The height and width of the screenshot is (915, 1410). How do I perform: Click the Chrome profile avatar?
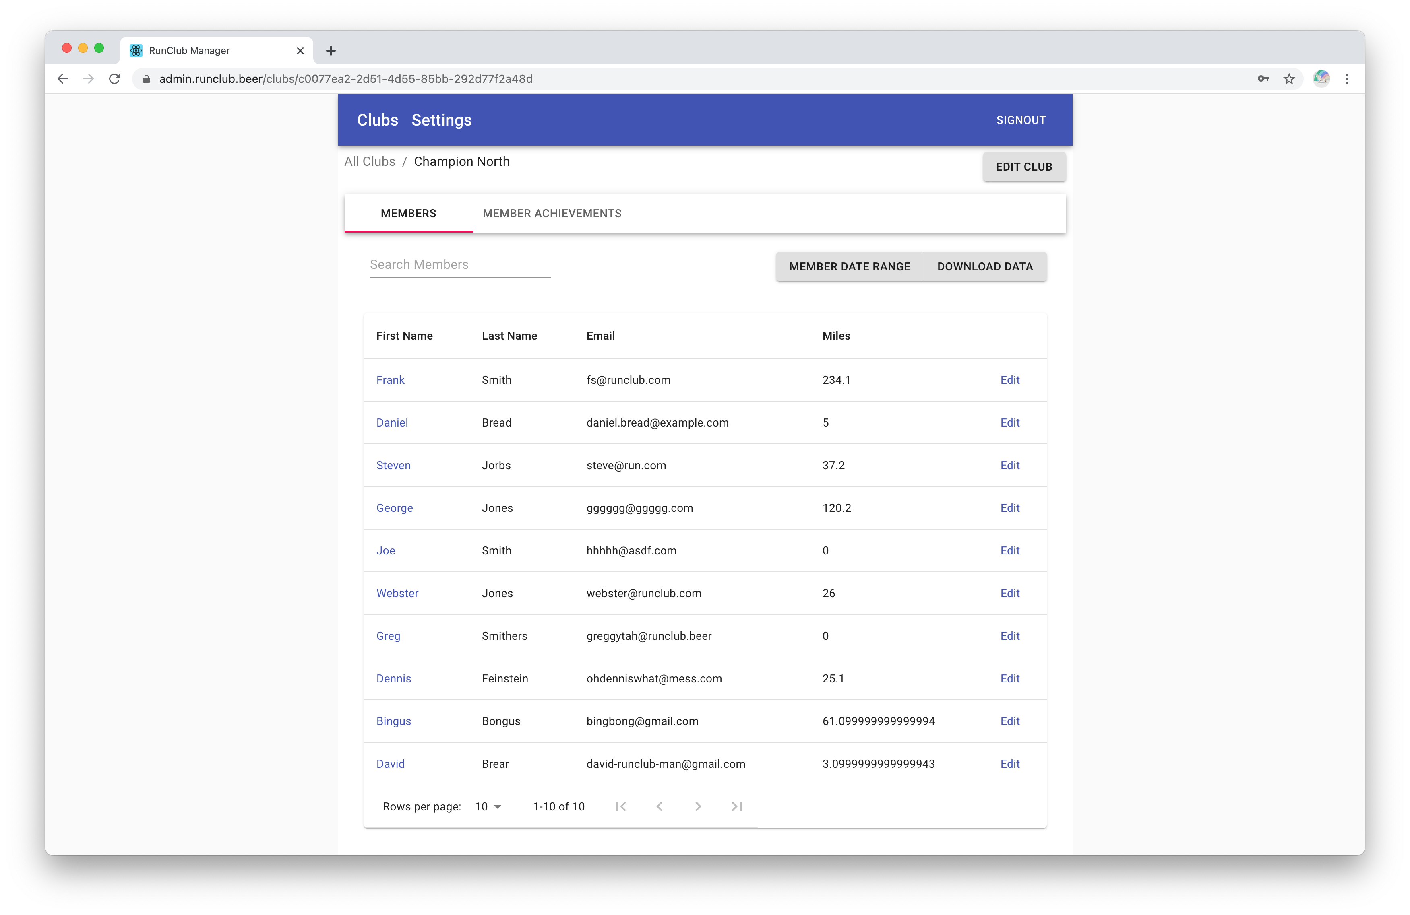pos(1321,78)
